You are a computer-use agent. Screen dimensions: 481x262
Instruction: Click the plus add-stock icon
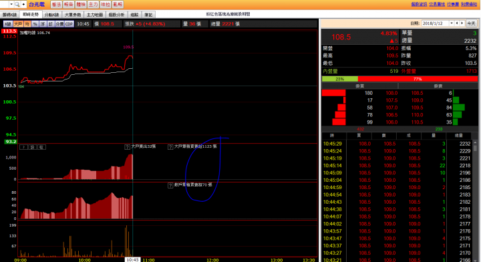23,4
